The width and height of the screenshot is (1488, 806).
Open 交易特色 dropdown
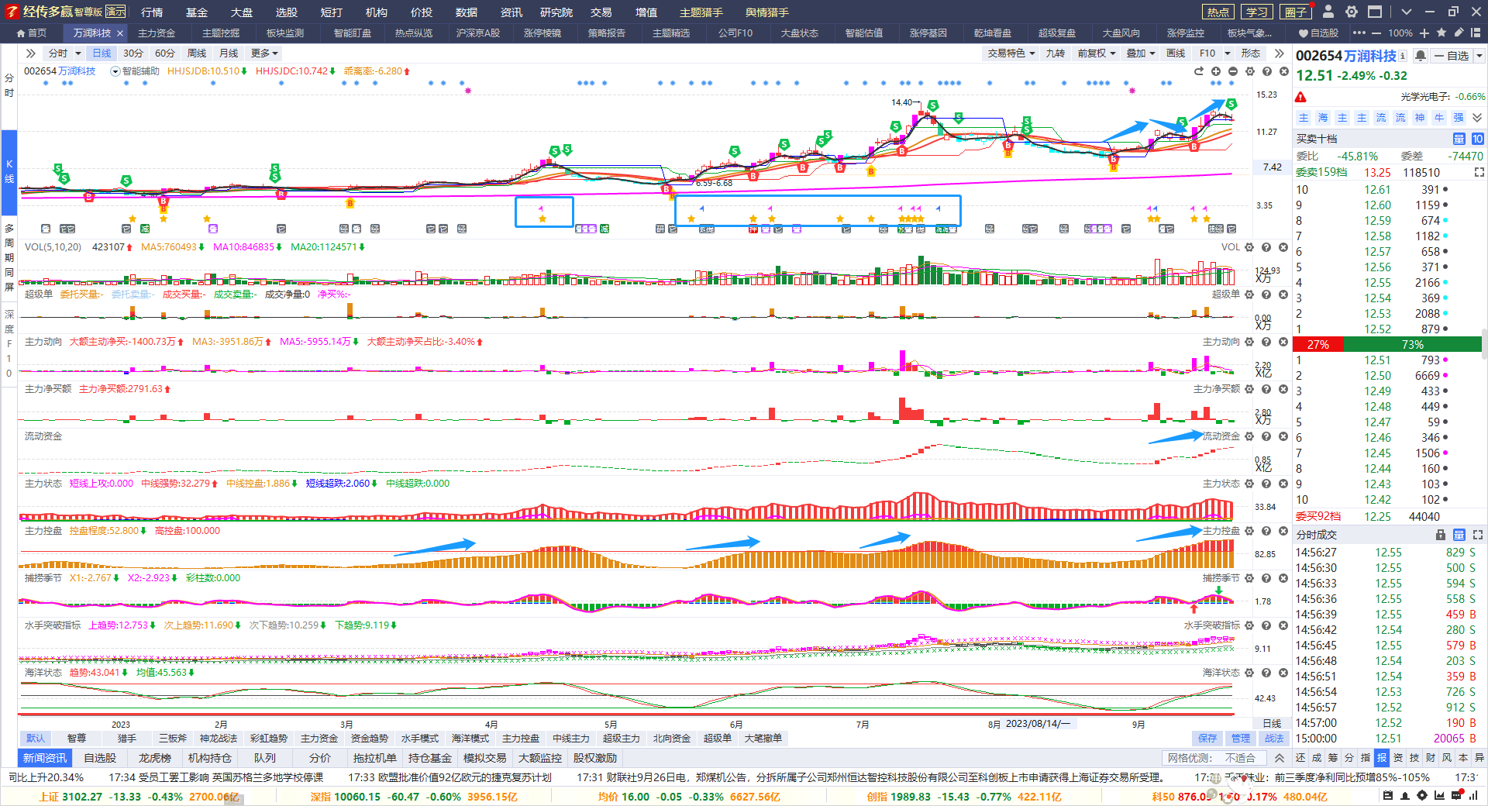[1011, 53]
